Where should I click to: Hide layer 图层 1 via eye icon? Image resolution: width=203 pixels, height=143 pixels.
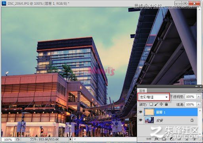click(140, 112)
